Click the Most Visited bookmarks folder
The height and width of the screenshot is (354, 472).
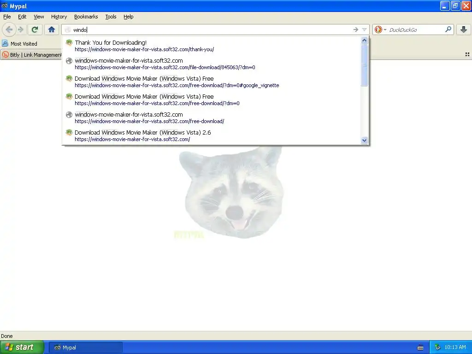point(19,44)
